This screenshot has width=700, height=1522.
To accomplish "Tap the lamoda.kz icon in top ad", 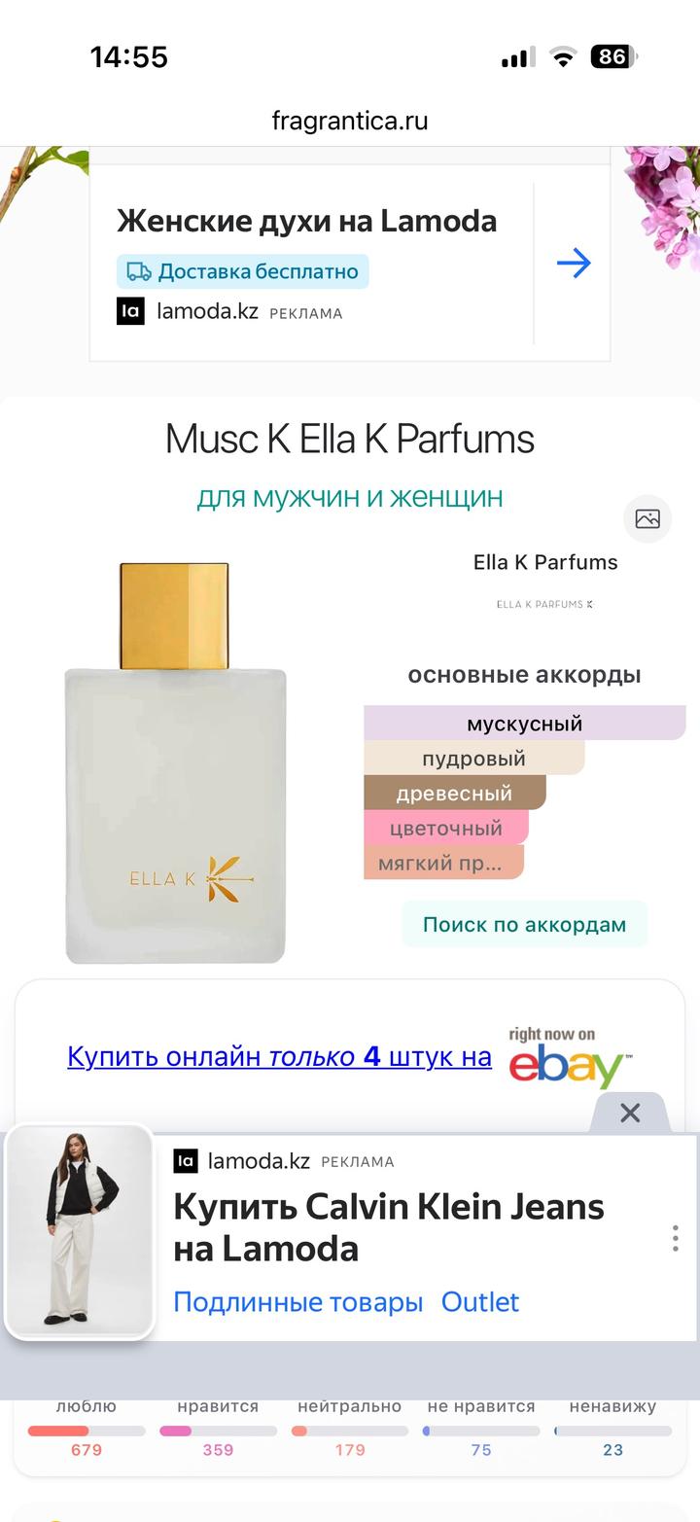I will pyautogui.click(x=130, y=312).
